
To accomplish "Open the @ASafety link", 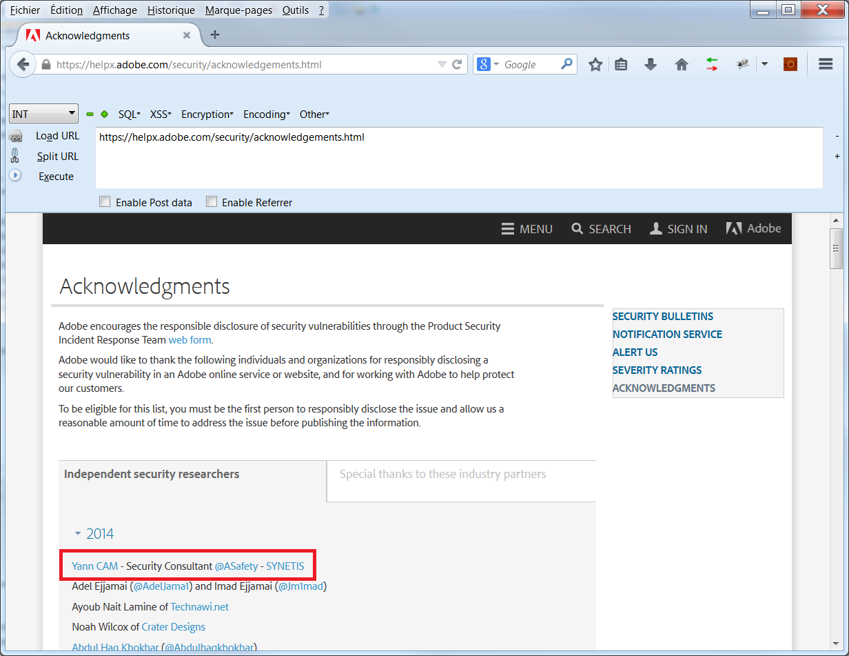I will tap(236, 566).
